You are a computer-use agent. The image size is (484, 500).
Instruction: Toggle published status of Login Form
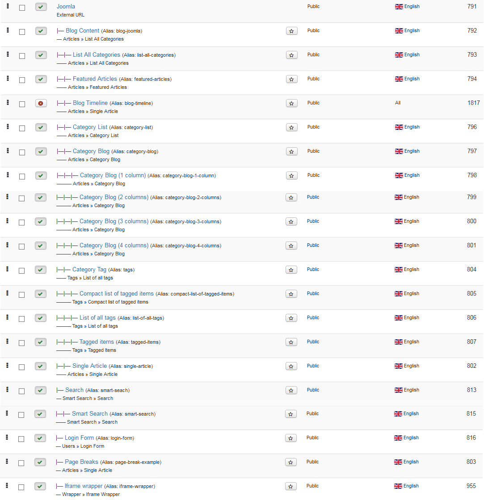40,438
